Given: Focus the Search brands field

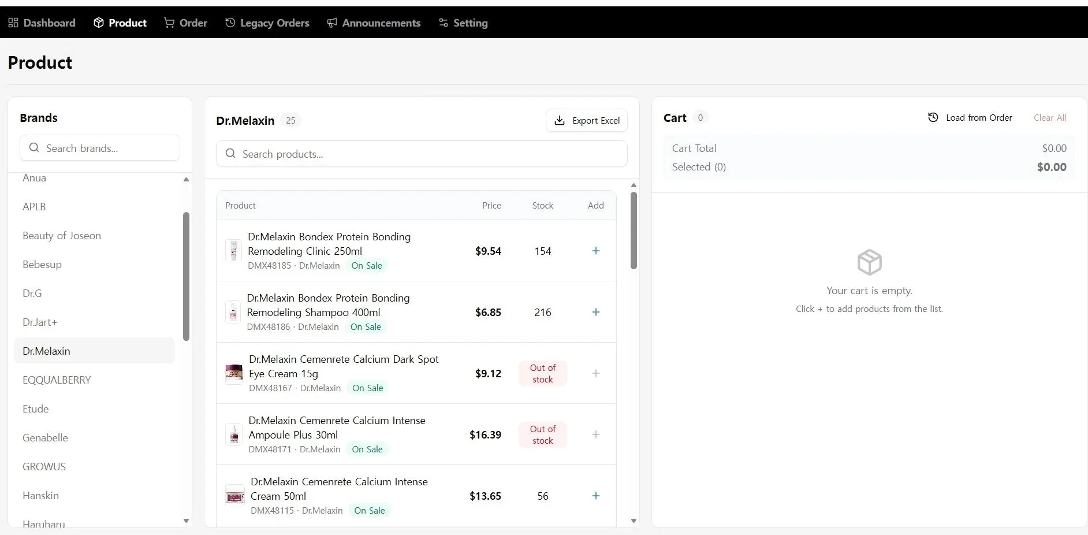Looking at the screenshot, I should click(x=100, y=148).
